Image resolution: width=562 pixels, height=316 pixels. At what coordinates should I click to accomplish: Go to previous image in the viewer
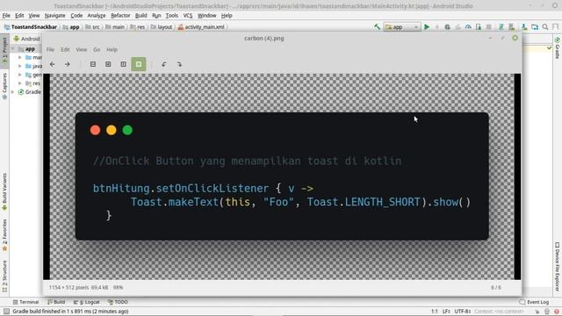53,64
